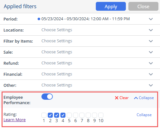Expand the Locations filter chevron
This screenshot has height=130, width=160.
click(x=151, y=30)
